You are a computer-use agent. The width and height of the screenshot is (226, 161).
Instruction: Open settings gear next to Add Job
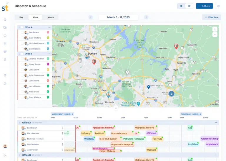(218, 6)
